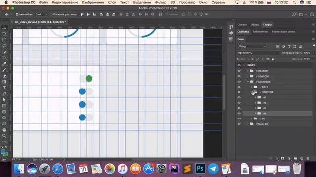Select the #2 layer group row

(x=277, y=103)
